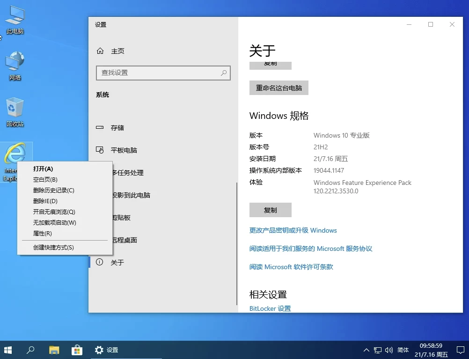Select the 网络 desktop icon
The height and width of the screenshot is (359, 469).
[x=15, y=65]
